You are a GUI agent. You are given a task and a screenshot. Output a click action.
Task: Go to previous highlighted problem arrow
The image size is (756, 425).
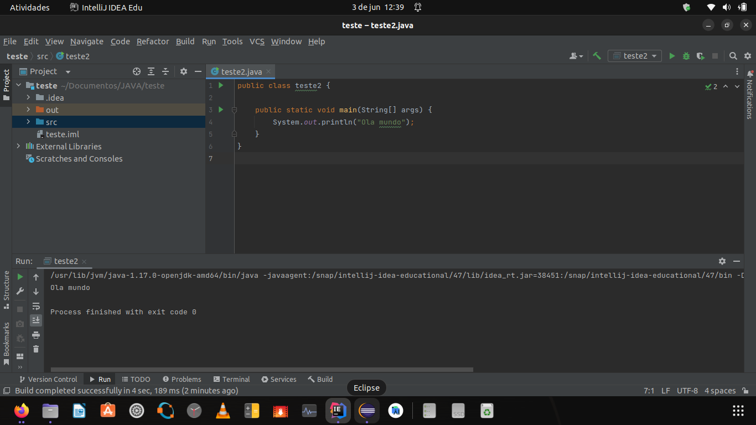pyautogui.click(x=726, y=86)
